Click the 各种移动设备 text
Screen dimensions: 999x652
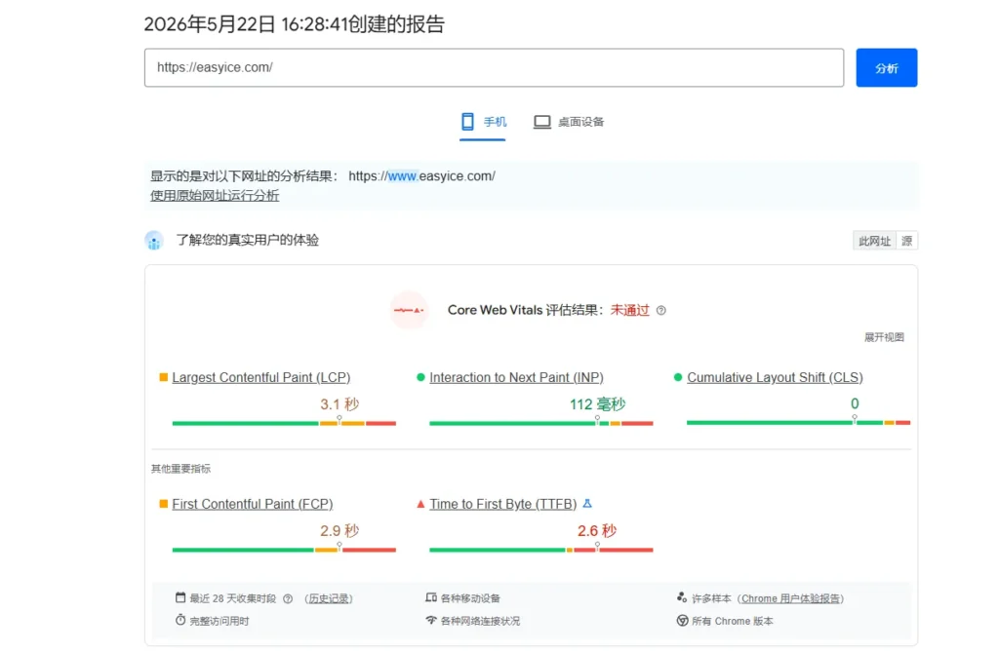pos(471,598)
